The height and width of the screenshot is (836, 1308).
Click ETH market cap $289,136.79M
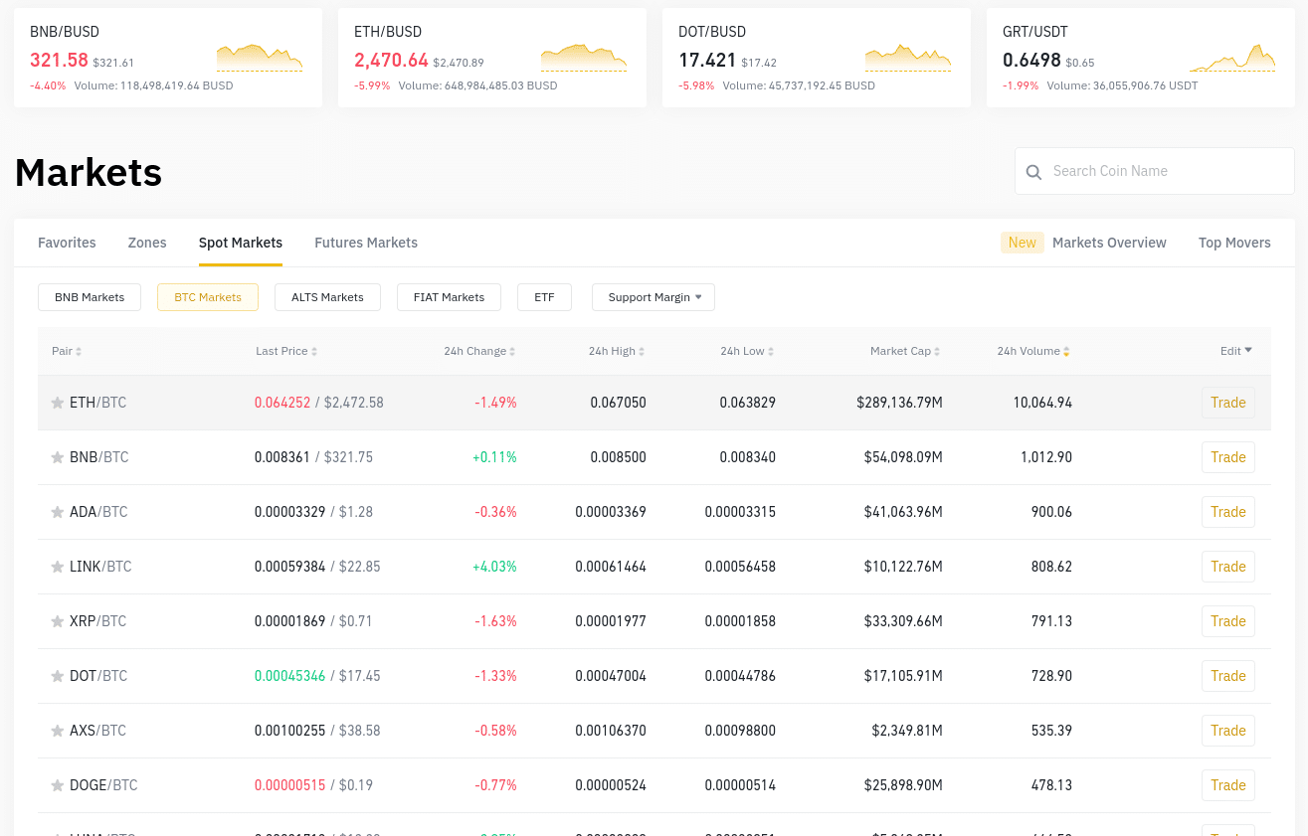point(899,403)
